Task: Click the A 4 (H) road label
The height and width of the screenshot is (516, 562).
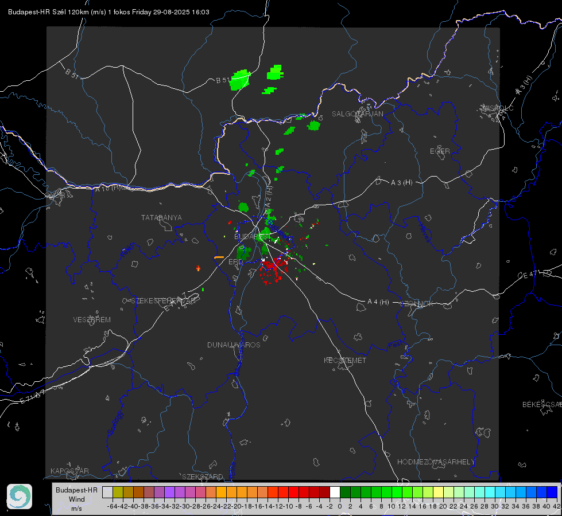Action: 378,302
